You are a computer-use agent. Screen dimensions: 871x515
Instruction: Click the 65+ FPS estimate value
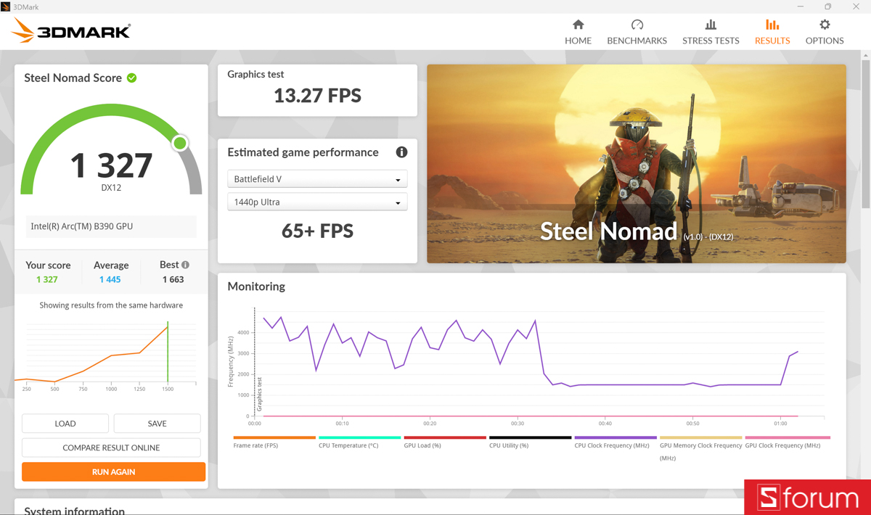tap(317, 231)
